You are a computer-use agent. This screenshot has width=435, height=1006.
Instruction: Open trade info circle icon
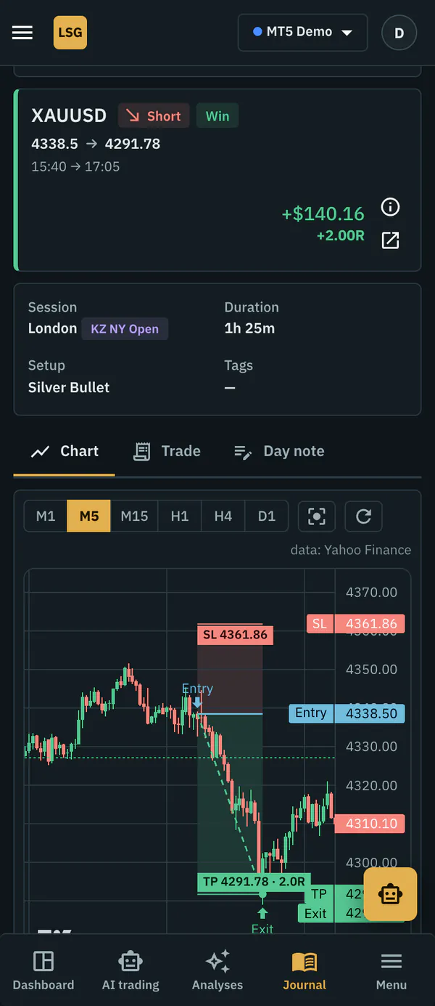(390, 207)
